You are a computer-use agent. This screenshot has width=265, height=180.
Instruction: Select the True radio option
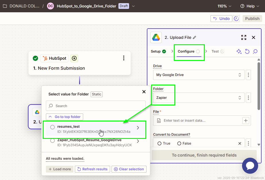pos(159,143)
